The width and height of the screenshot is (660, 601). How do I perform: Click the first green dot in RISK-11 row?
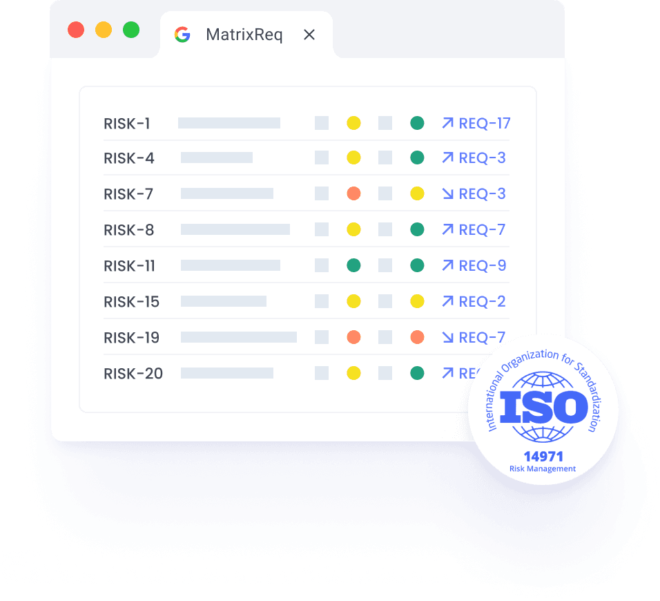(353, 265)
